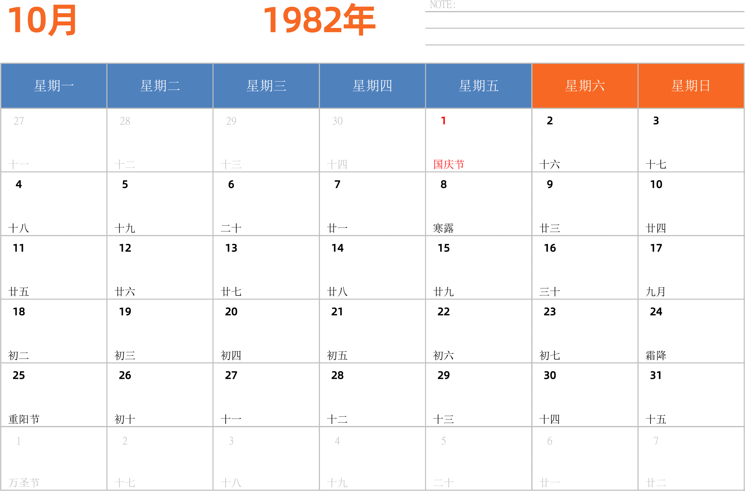Select the 星期六 column header
Image resolution: width=745 pixels, height=491 pixels.
(585, 86)
